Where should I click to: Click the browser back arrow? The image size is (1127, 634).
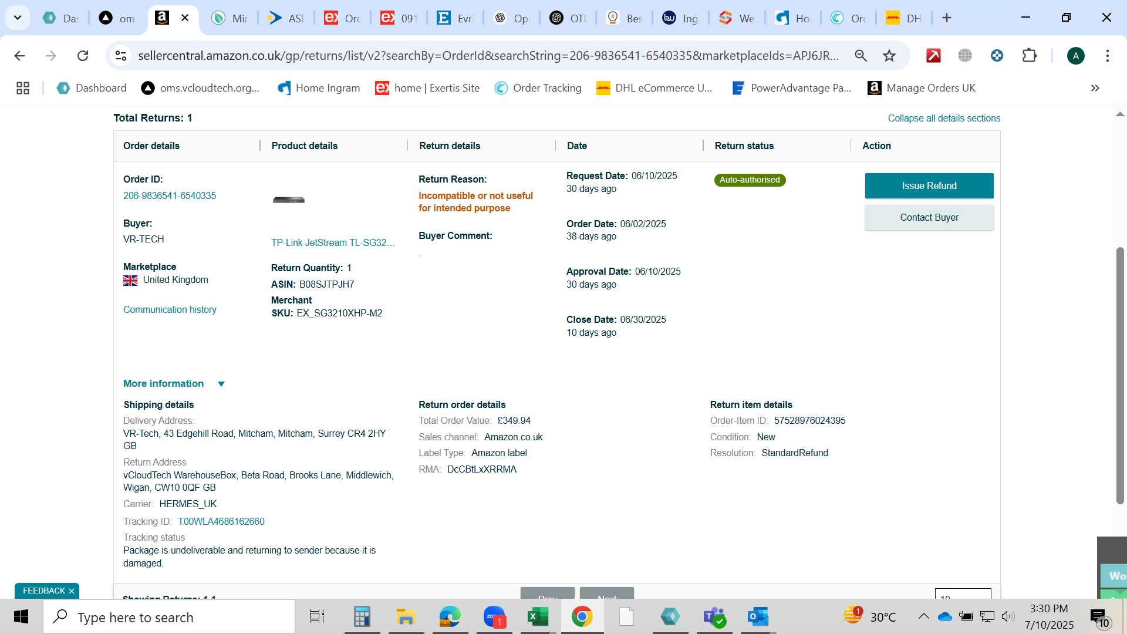(19, 56)
